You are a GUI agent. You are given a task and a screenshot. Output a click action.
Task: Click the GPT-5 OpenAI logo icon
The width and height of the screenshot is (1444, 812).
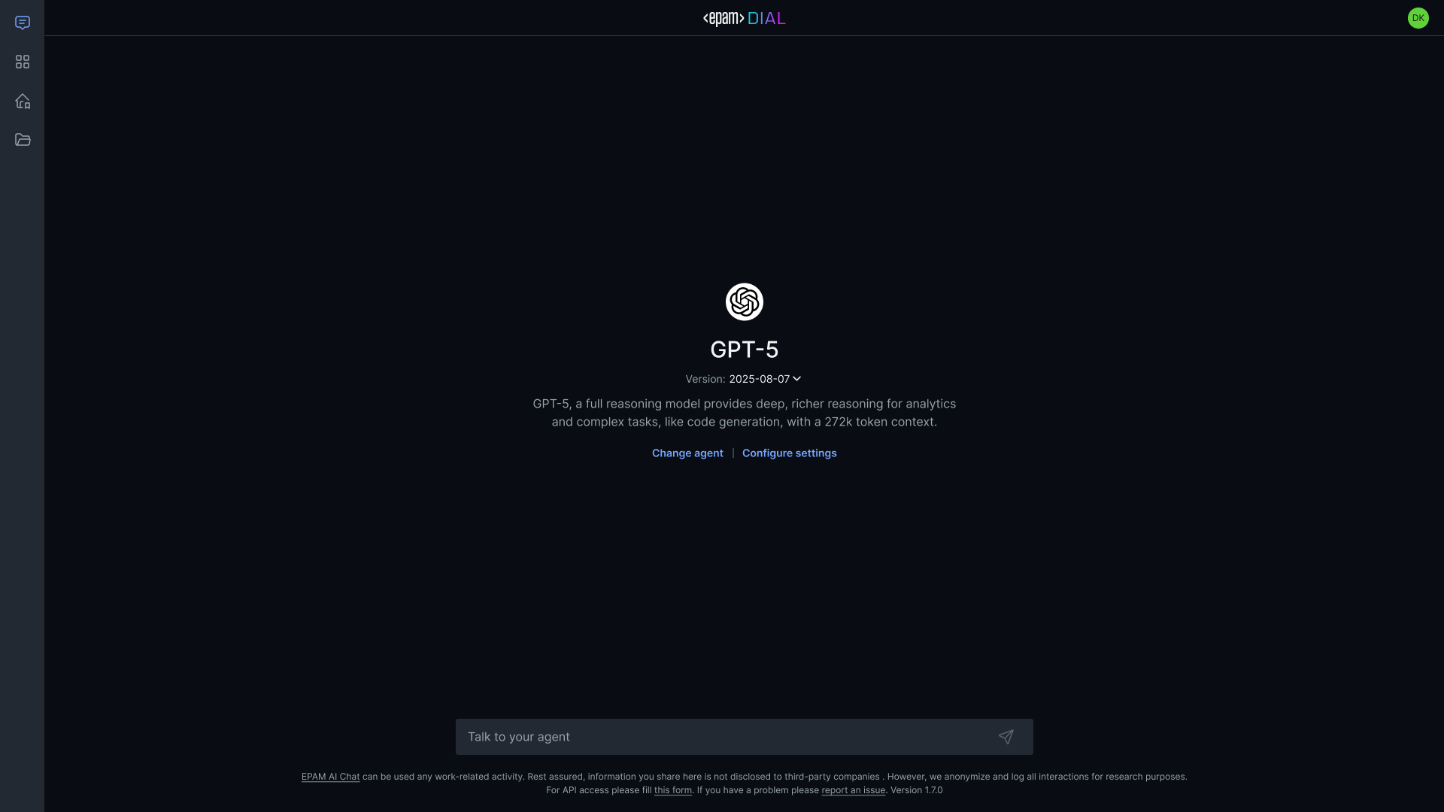tap(744, 301)
